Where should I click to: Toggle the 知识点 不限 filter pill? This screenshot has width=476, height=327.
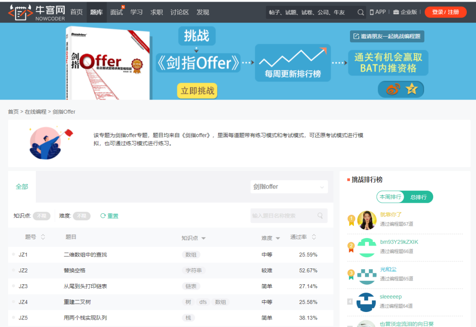41,216
